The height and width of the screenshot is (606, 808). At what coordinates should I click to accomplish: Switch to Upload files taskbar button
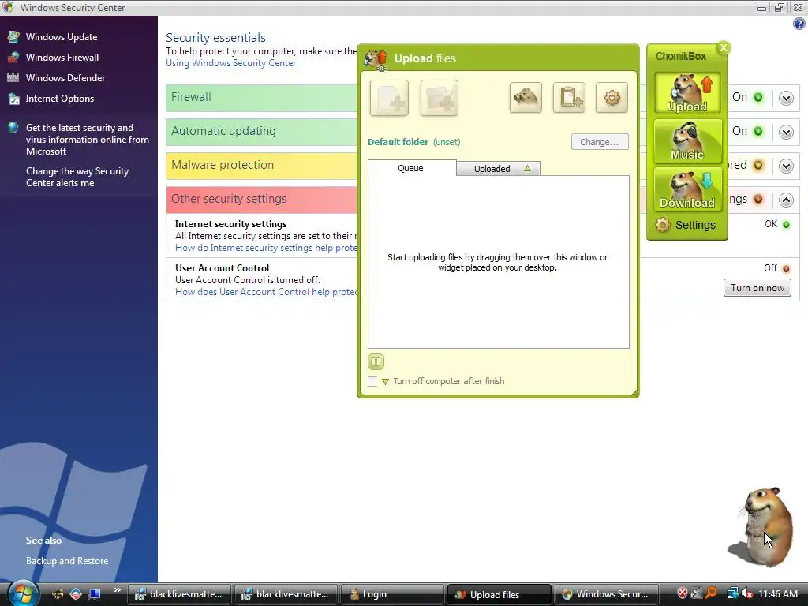point(499,594)
